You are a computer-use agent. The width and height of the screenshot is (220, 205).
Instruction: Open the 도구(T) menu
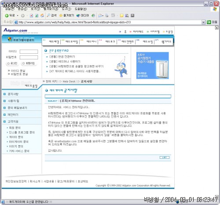[x=66, y=9]
